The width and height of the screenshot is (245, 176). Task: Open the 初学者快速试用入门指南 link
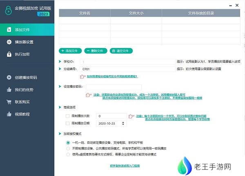click(125, 166)
